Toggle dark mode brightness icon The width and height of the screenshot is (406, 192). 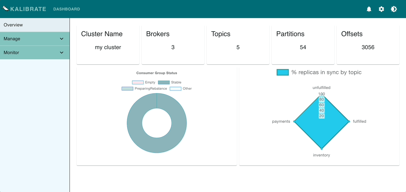coord(394,9)
